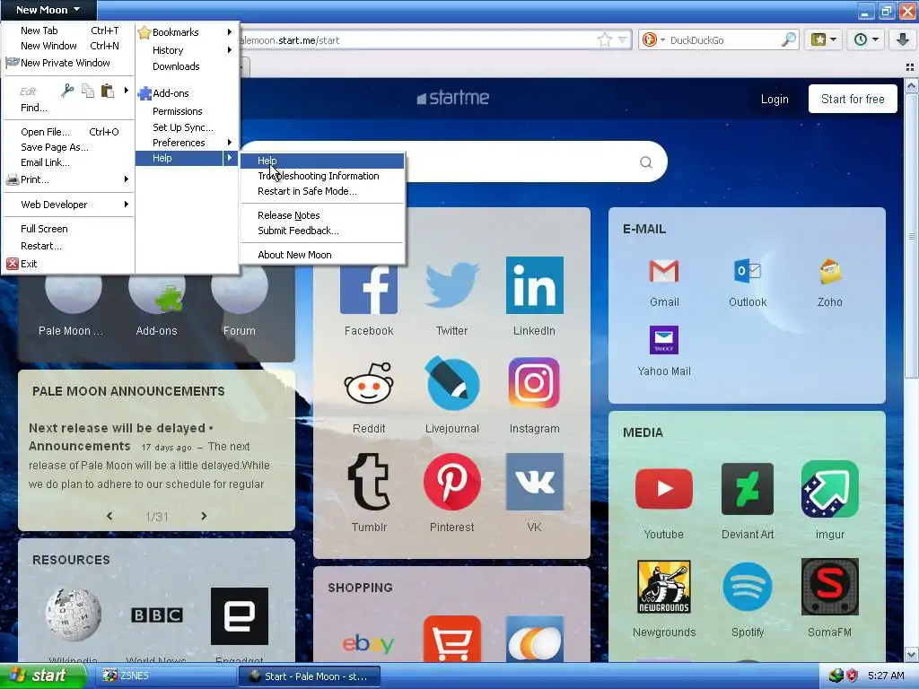Choose Restart in Safe Mode
The image size is (919, 689).
click(322, 191)
